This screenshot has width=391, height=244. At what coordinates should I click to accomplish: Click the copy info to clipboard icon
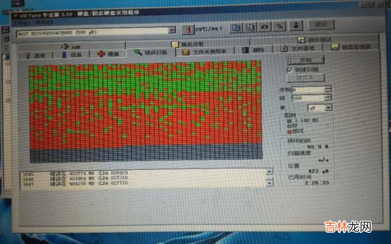[x=236, y=27]
